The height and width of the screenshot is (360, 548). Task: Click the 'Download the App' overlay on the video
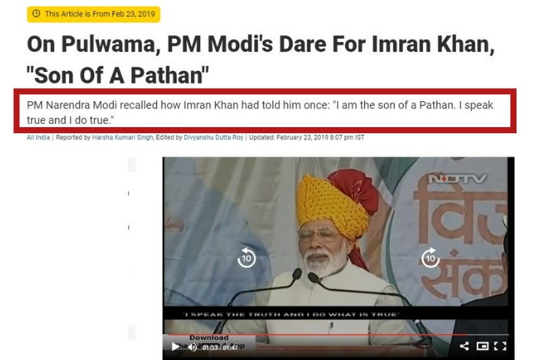click(x=209, y=342)
